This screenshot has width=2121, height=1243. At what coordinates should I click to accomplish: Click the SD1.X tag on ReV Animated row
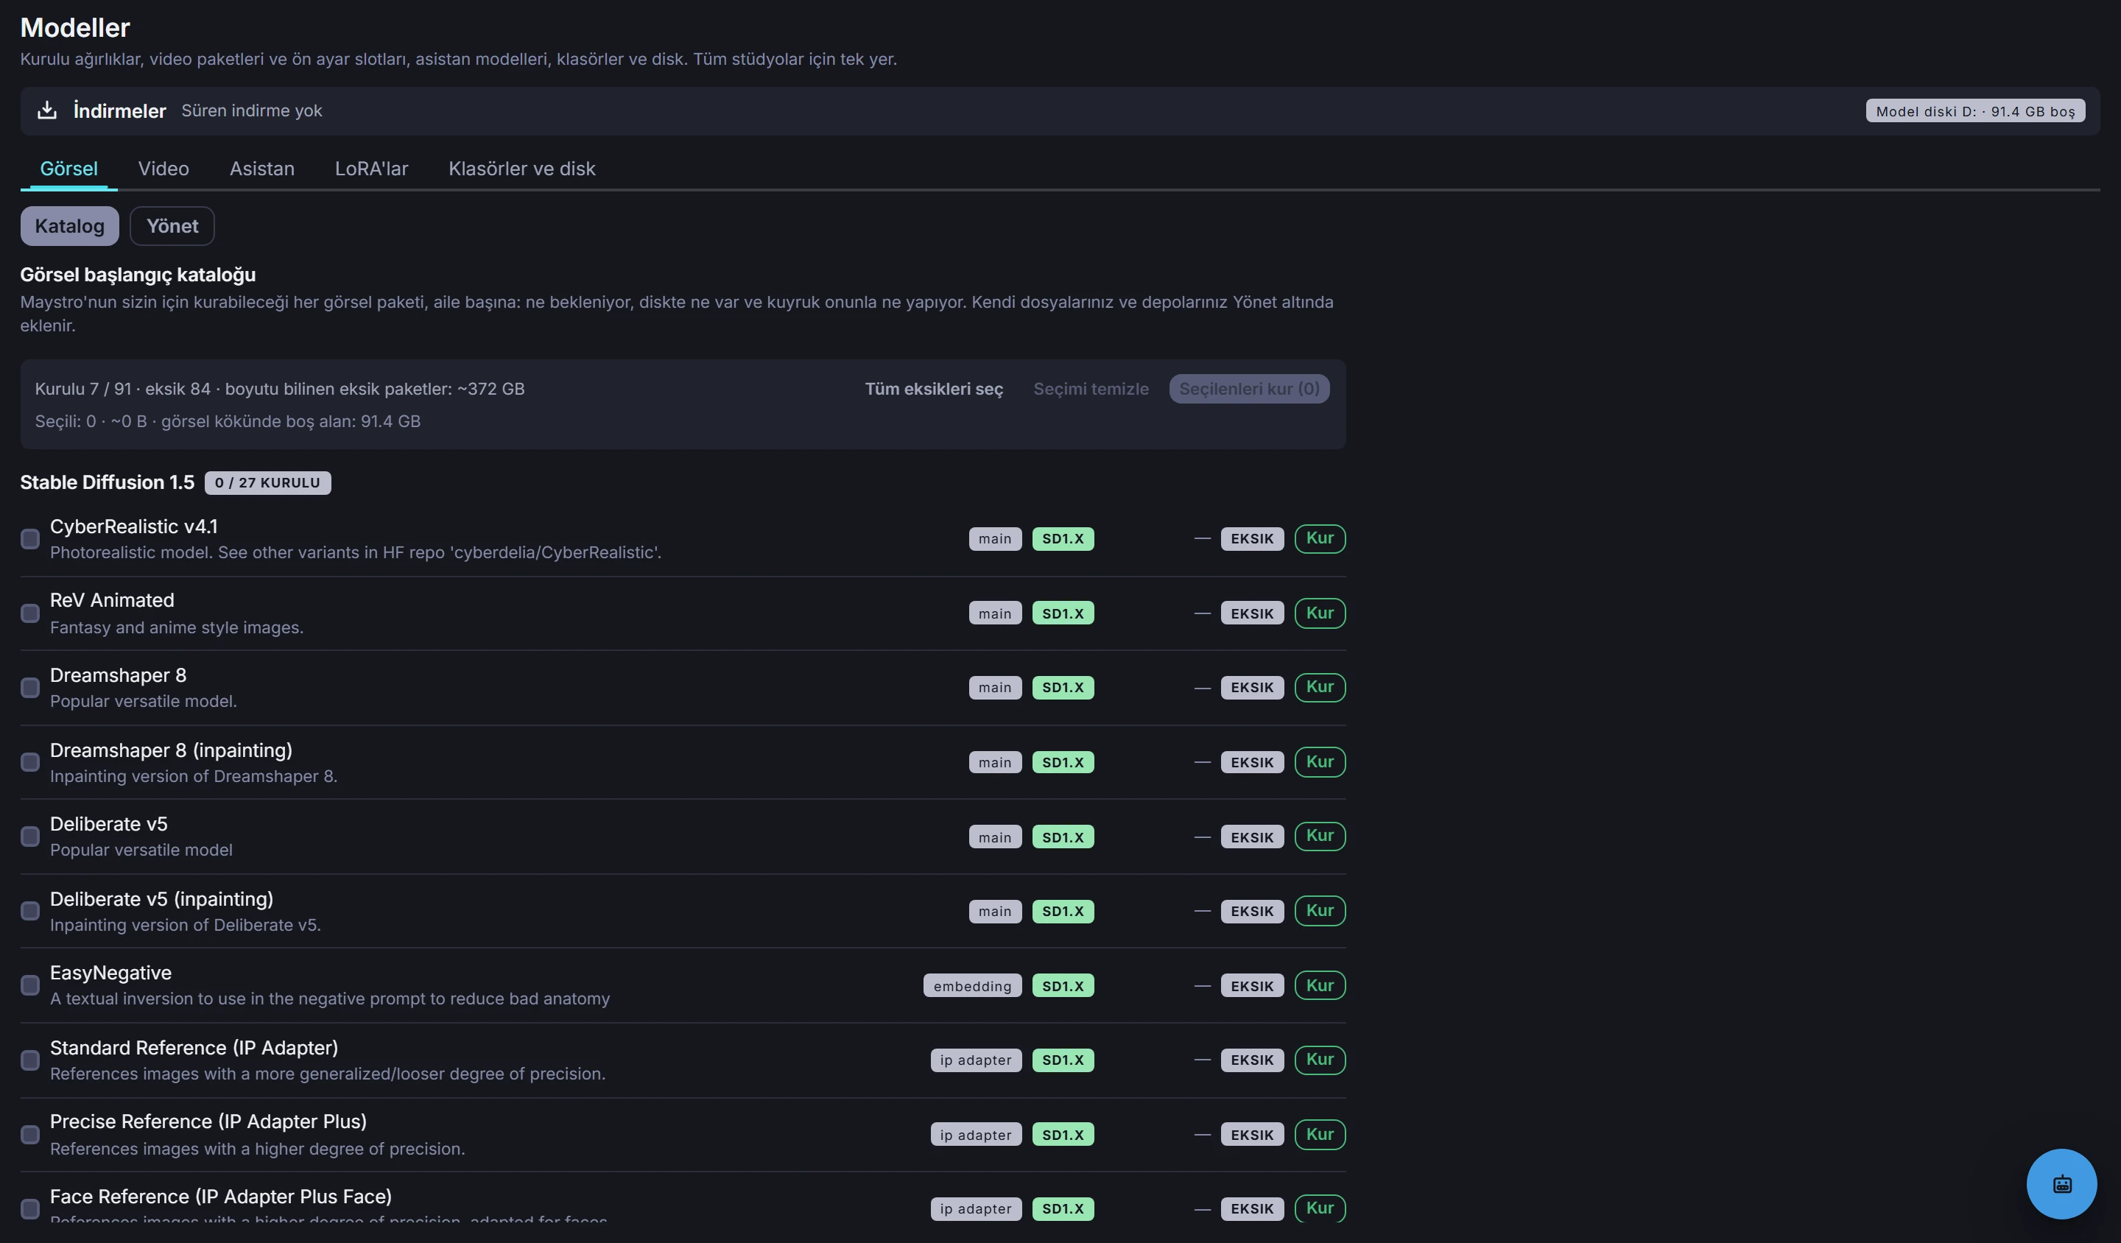click(x=1063, y=613)
